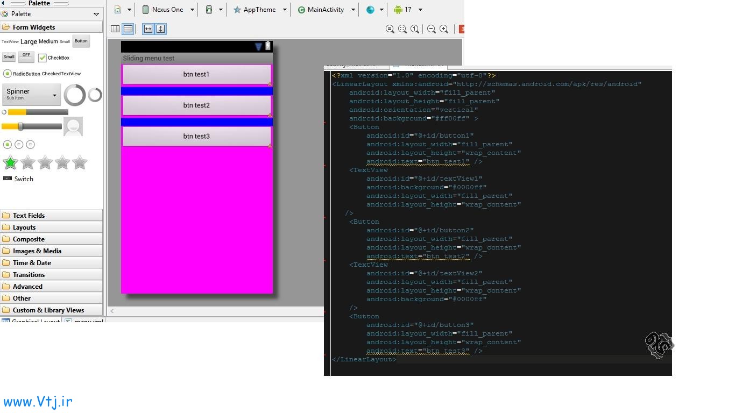The image size is (735, 413).
Task: Click the zoom in magnifier icon
Action: [444, 29]
